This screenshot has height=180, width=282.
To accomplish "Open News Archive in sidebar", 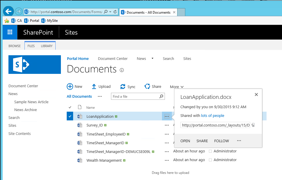I will tap(26, 110).
